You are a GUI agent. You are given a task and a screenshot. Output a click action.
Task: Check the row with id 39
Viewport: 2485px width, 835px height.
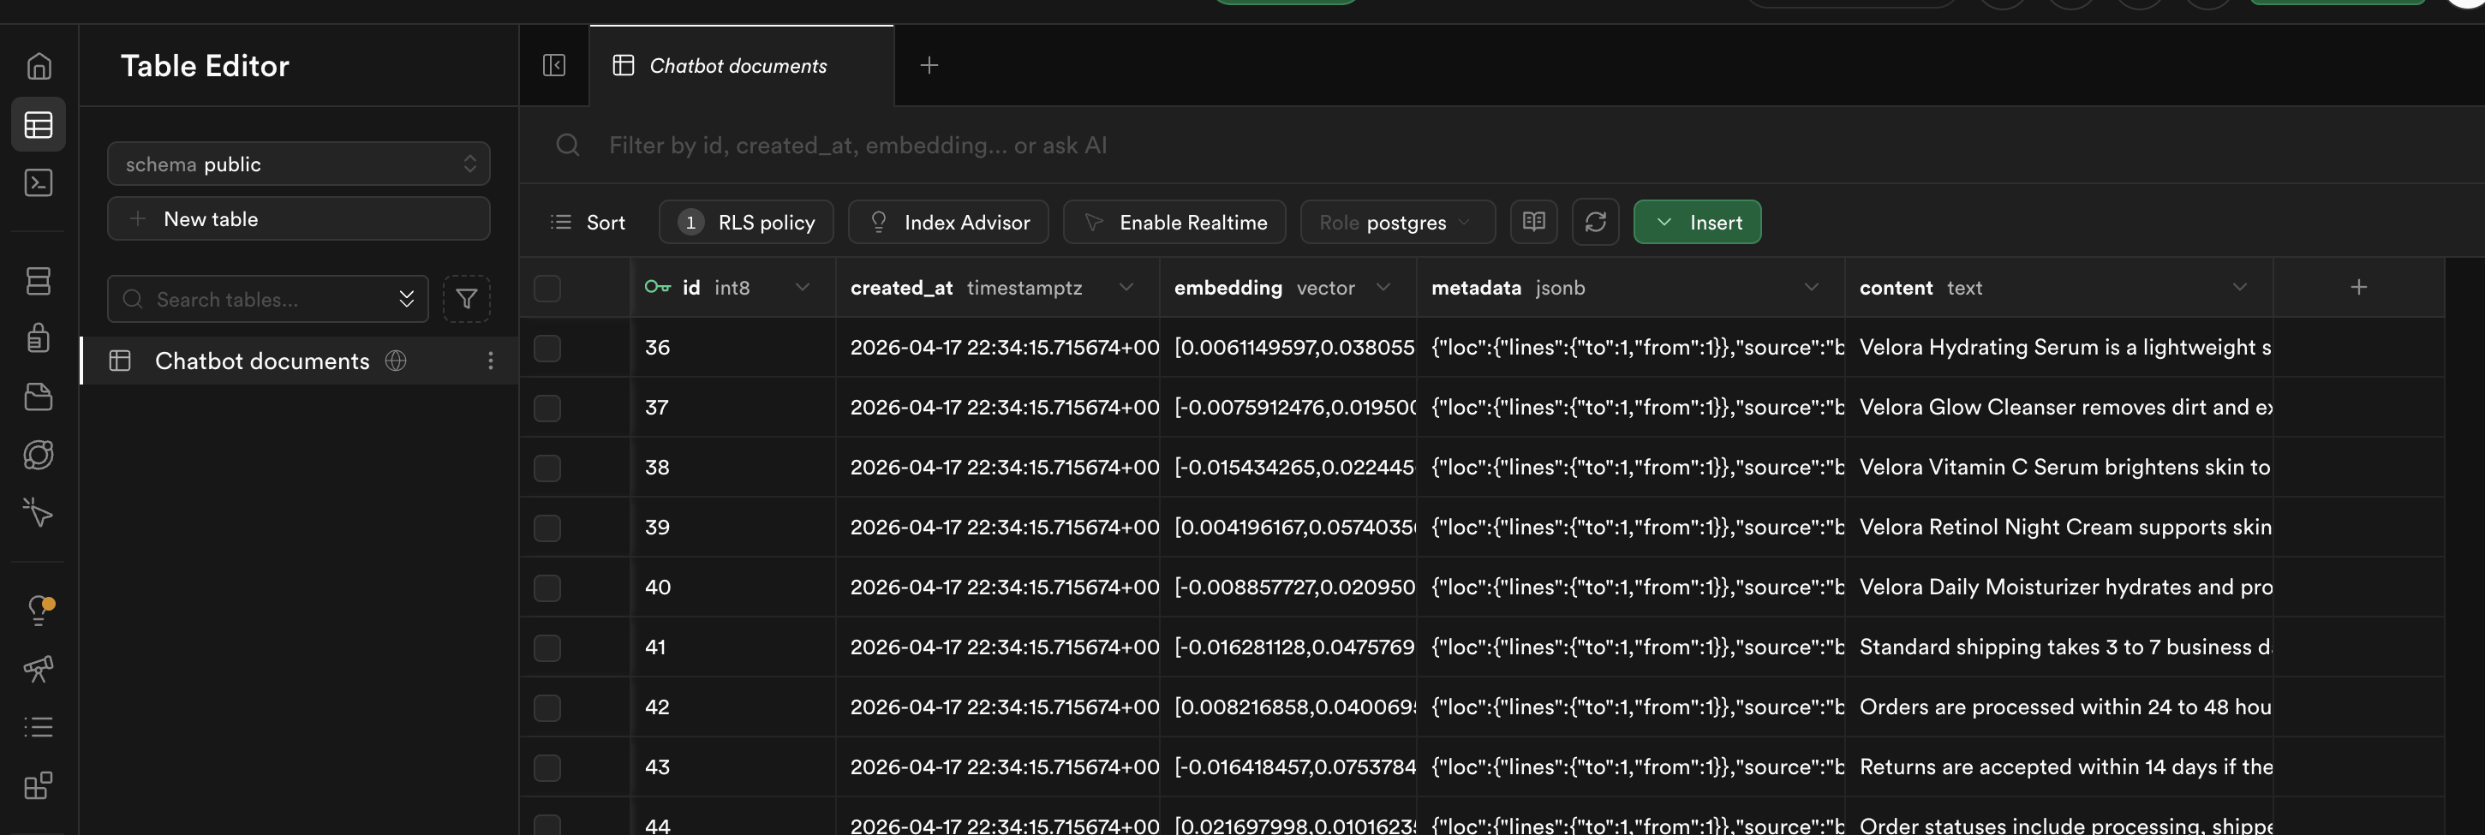(547, 528)
